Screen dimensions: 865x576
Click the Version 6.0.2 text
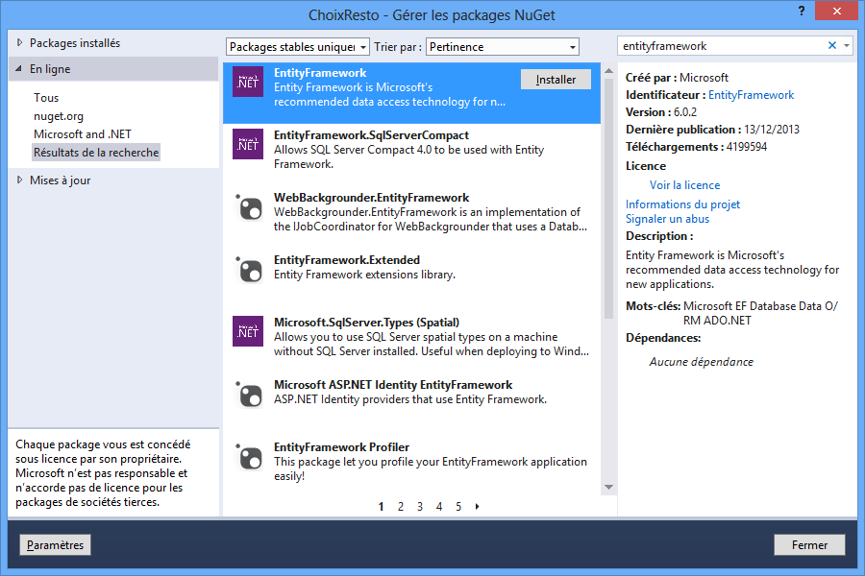pos(661,112)
